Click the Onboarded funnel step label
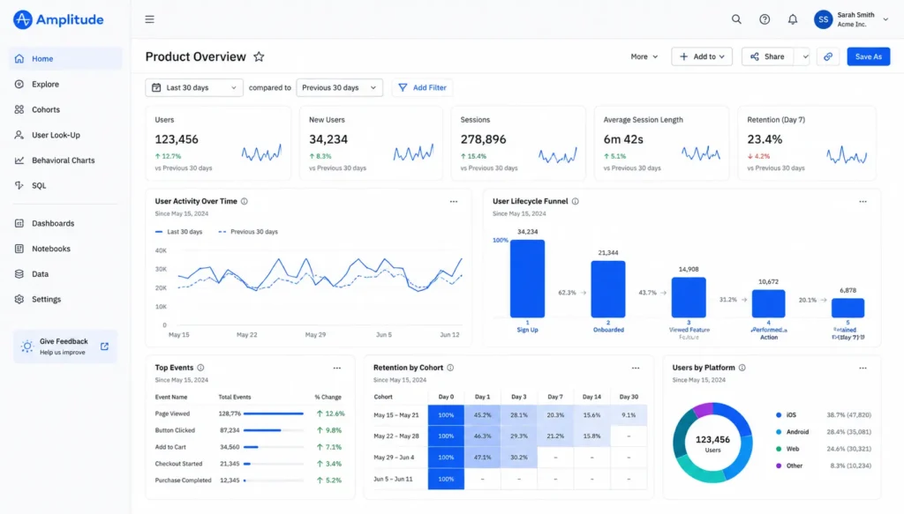Image resolution: width=904 pixels, height=514 pixels. 608,330
